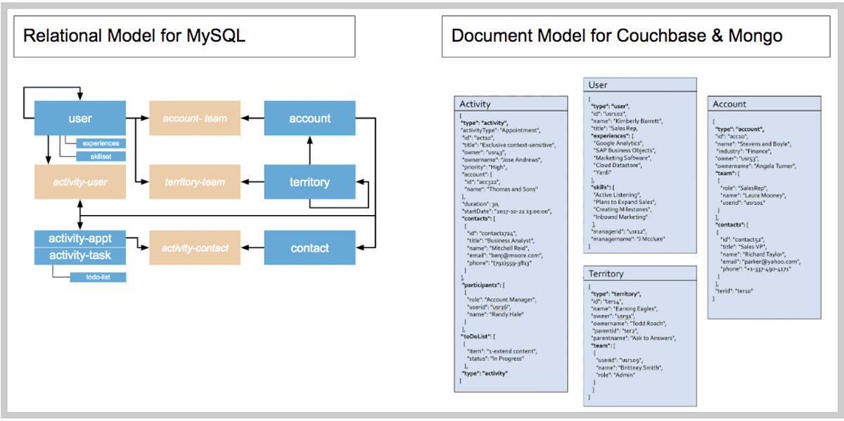Expand the team array in Territory document
The width and height of the screenshot is (844, 421).
point(601,345)
